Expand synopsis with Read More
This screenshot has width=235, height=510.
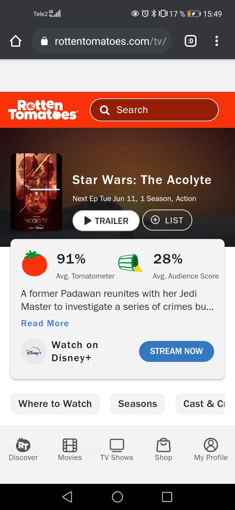click(x=45, y=323)
